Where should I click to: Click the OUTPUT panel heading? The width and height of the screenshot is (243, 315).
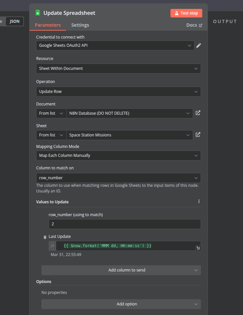[x=225, y=21]
